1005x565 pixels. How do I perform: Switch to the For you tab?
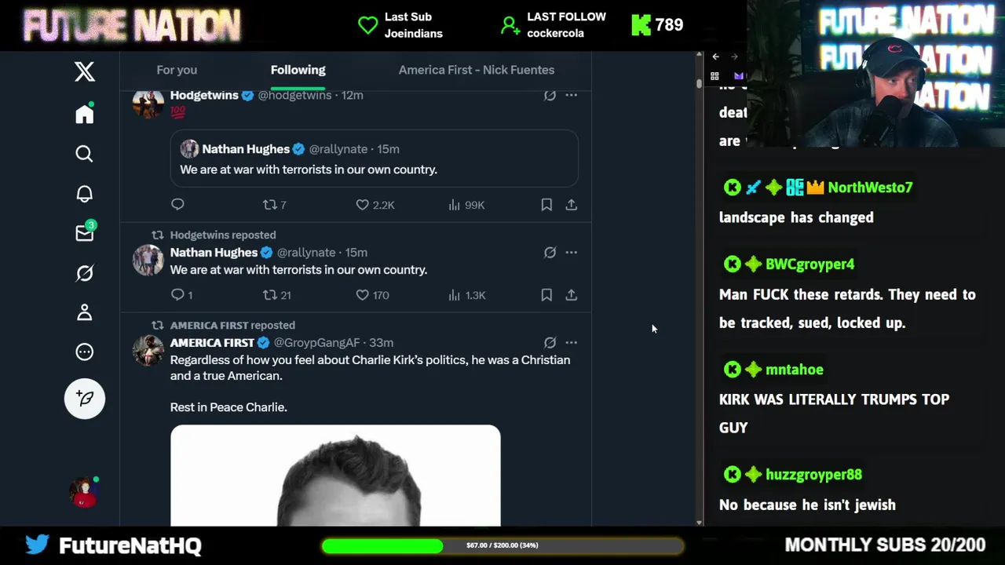(x=177, y=70)
